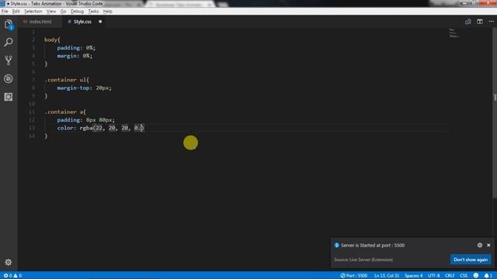Viewport: 497px width, 279px height.
Task: Change indentation via Spaces: 4
Action: pos(413,276)
